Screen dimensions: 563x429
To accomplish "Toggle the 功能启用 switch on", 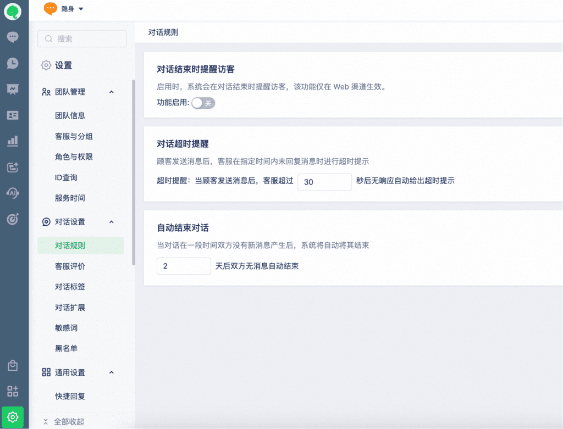I will coord(203,103).
